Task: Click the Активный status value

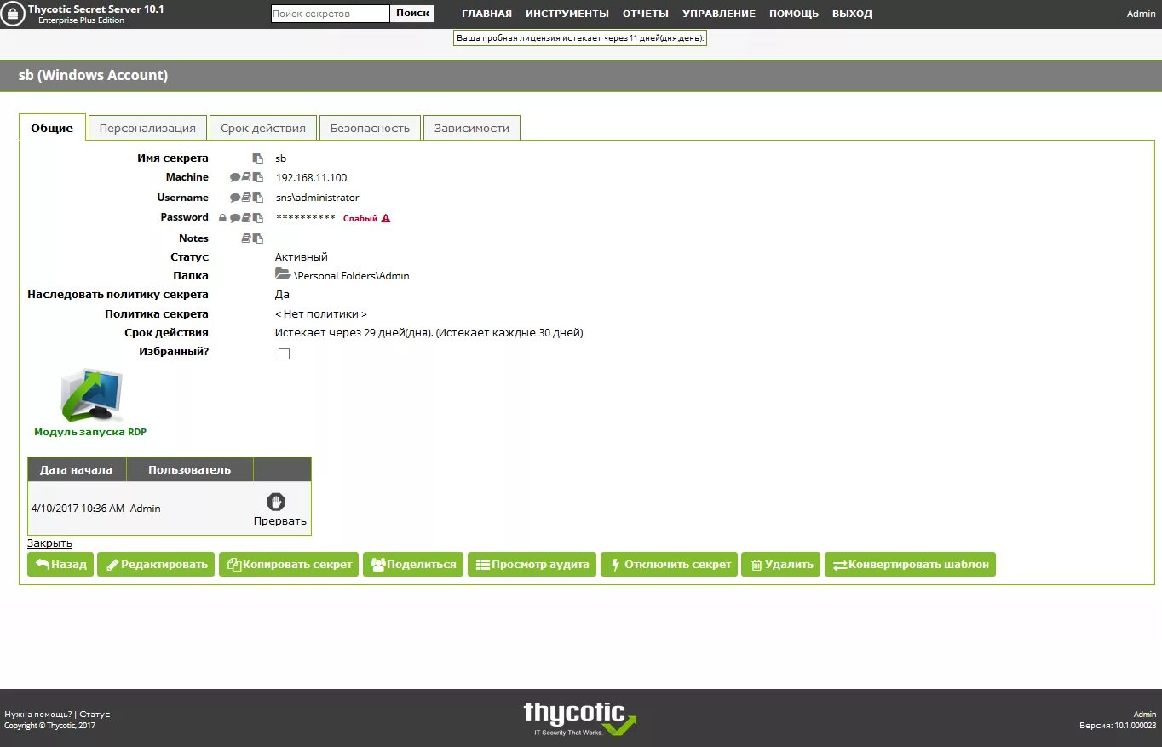Action: (302, 257)
